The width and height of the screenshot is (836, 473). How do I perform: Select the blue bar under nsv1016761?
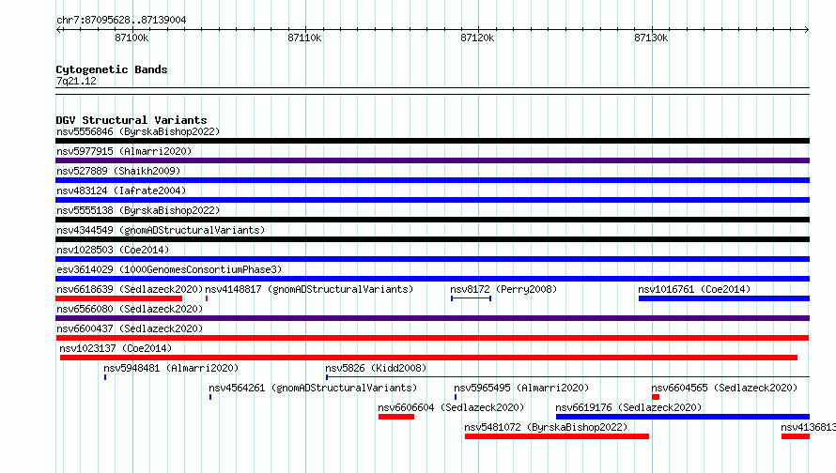pos(724,298)
